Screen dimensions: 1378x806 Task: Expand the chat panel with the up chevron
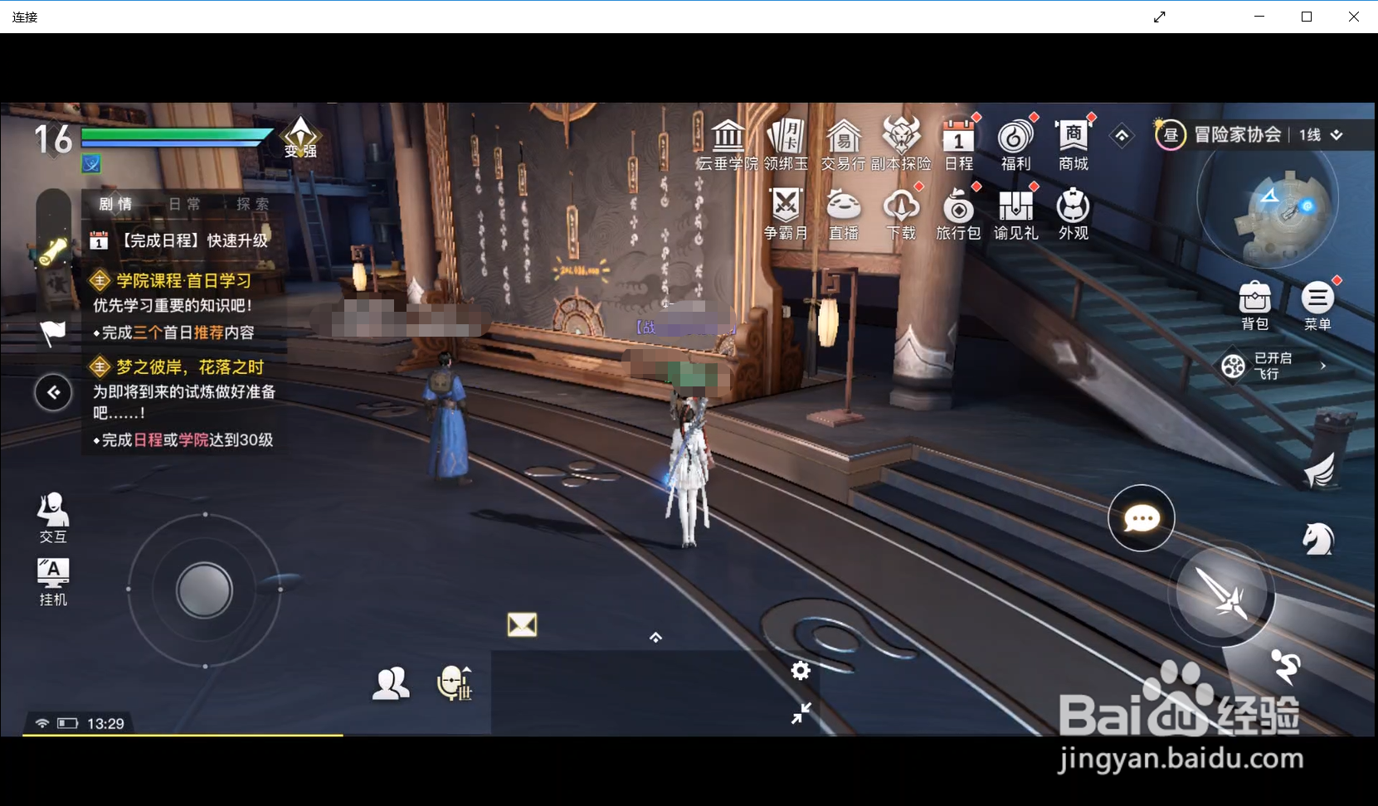click(655, 637)
